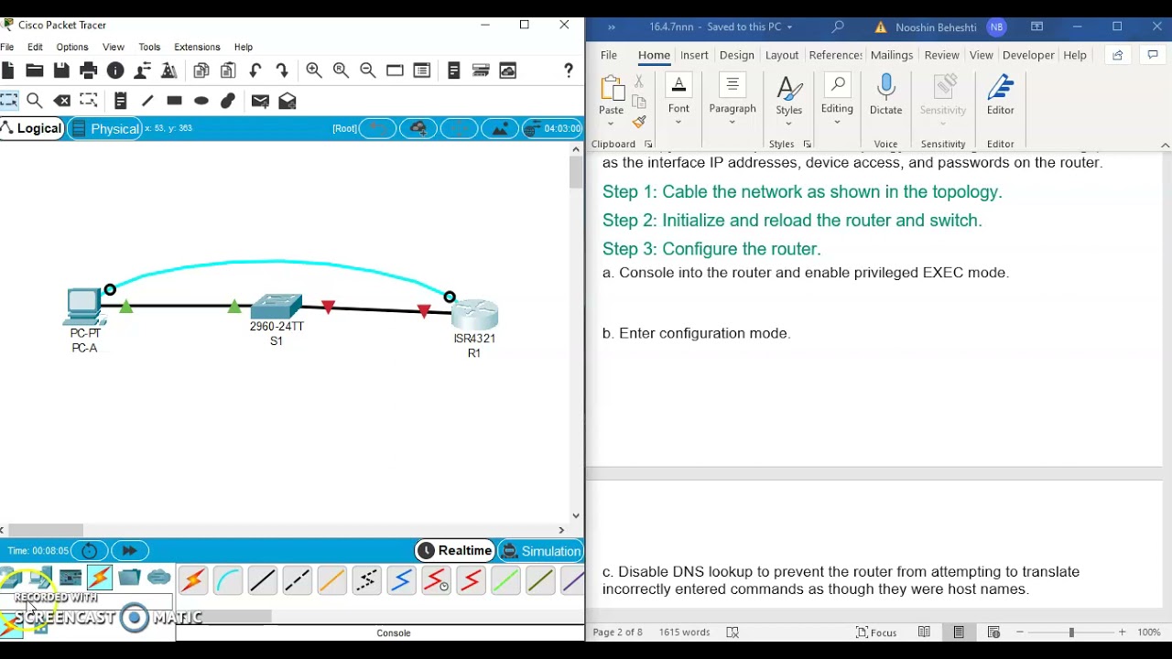Expand the Editing group dropdown
The width and height of the screenshot is (1172, 659).
[837, 122]
